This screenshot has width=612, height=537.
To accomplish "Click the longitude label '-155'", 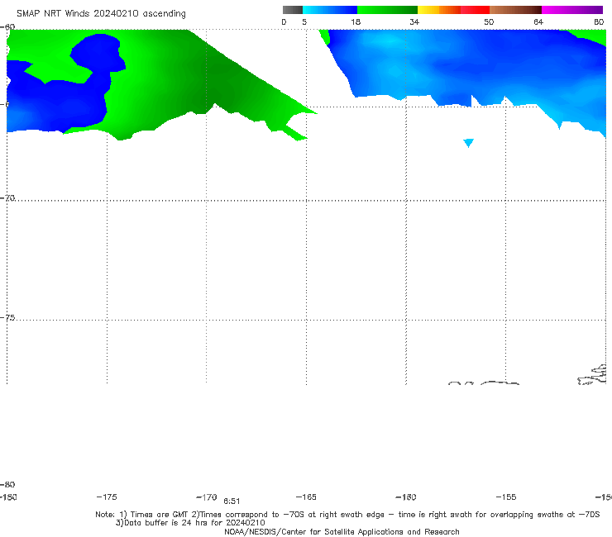I will (x=506, y=497).
